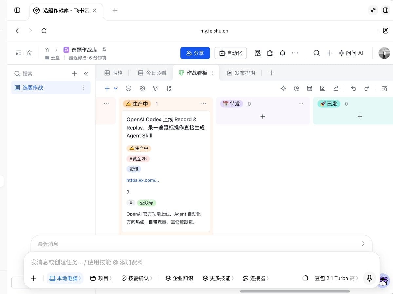Open notifications bell
The width and height of the screenshot is (393, 294).
click(x=282, y=53)
